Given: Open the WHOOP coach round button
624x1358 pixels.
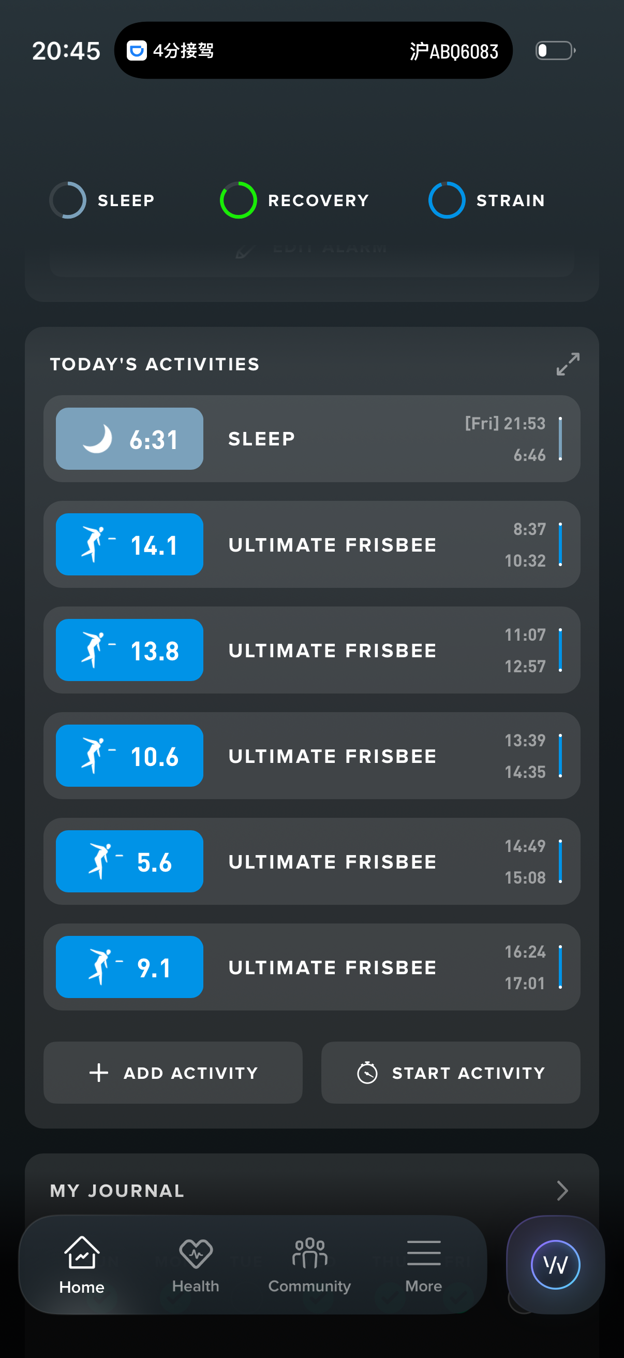Looking at the screenshot, I should (x=555, y=1264).
